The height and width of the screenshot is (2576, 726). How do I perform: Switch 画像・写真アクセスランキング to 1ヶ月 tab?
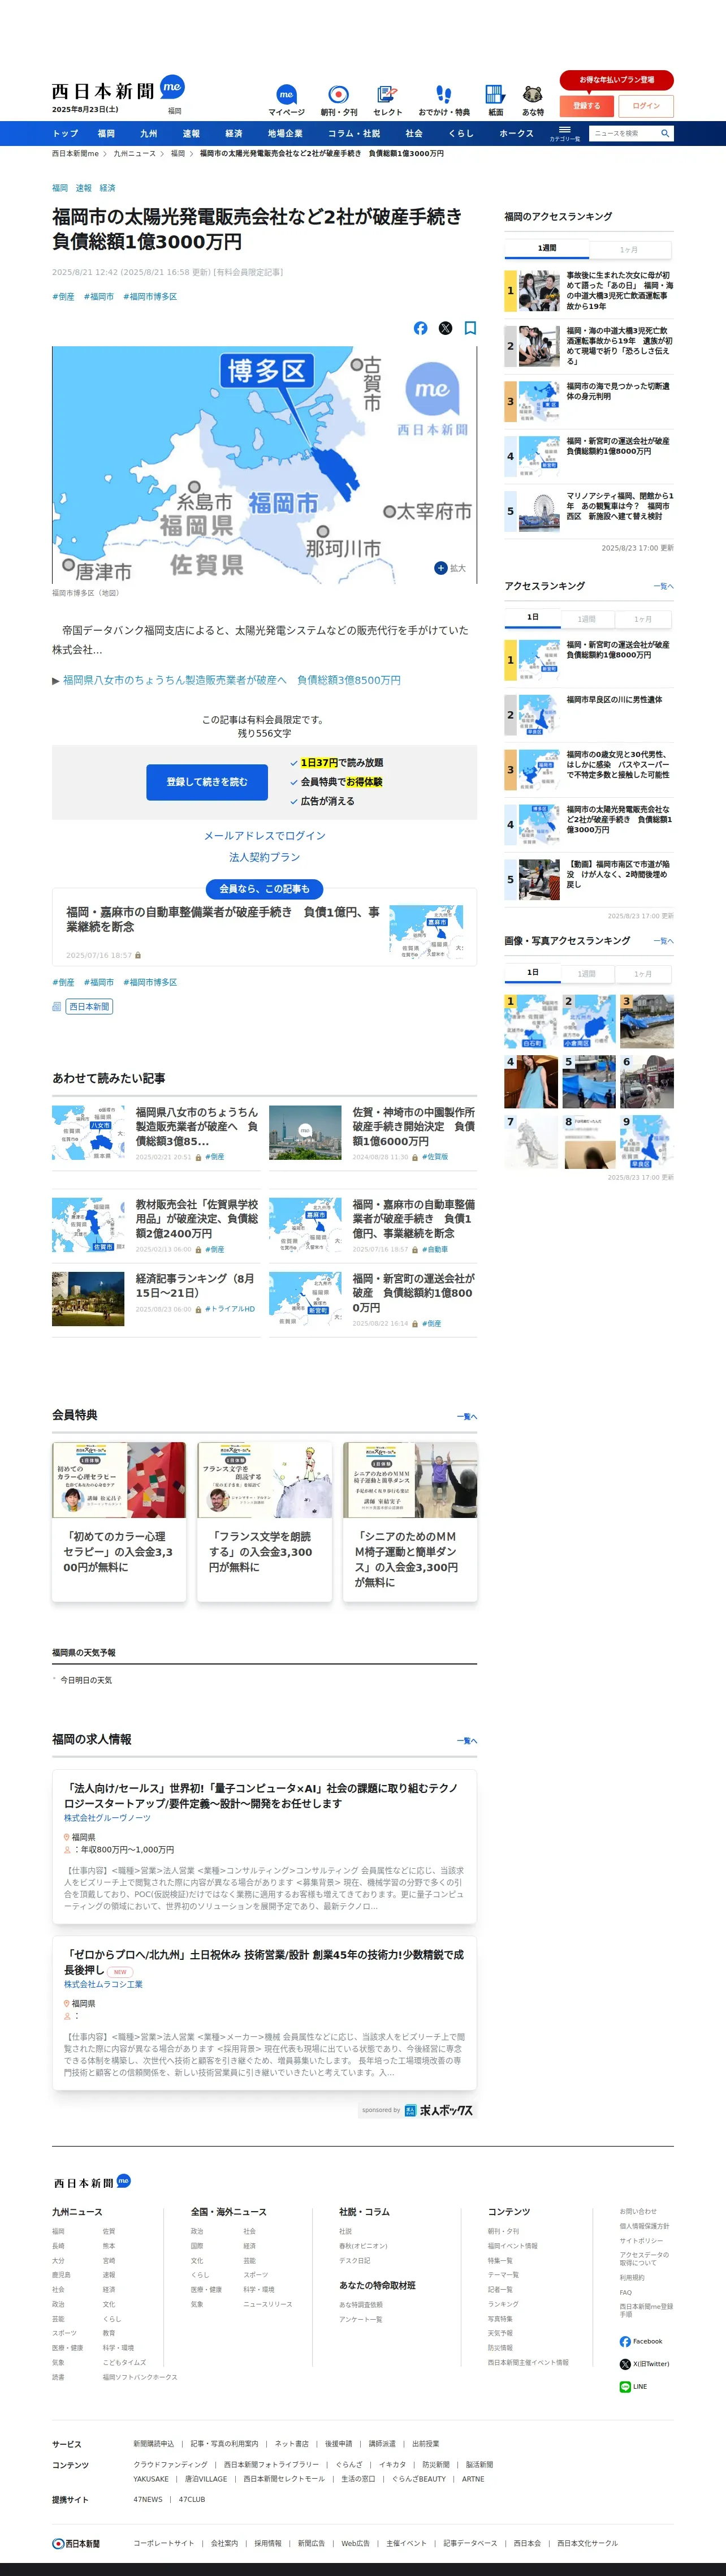[x=643, y=973]
